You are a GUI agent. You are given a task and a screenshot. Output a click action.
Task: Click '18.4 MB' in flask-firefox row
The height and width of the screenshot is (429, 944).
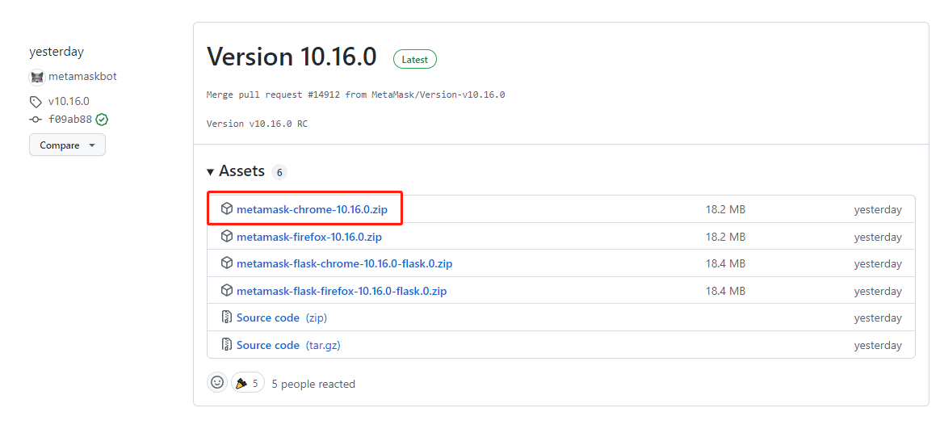[x=725, y=291]
